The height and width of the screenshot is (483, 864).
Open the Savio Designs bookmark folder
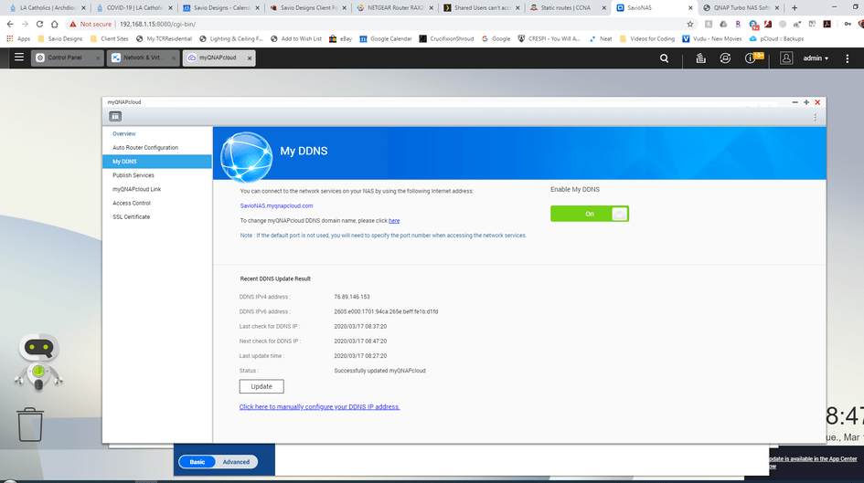pos(60,38)
